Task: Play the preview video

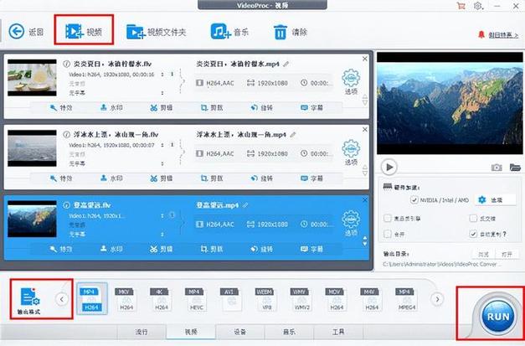Action: coord(389,167)
